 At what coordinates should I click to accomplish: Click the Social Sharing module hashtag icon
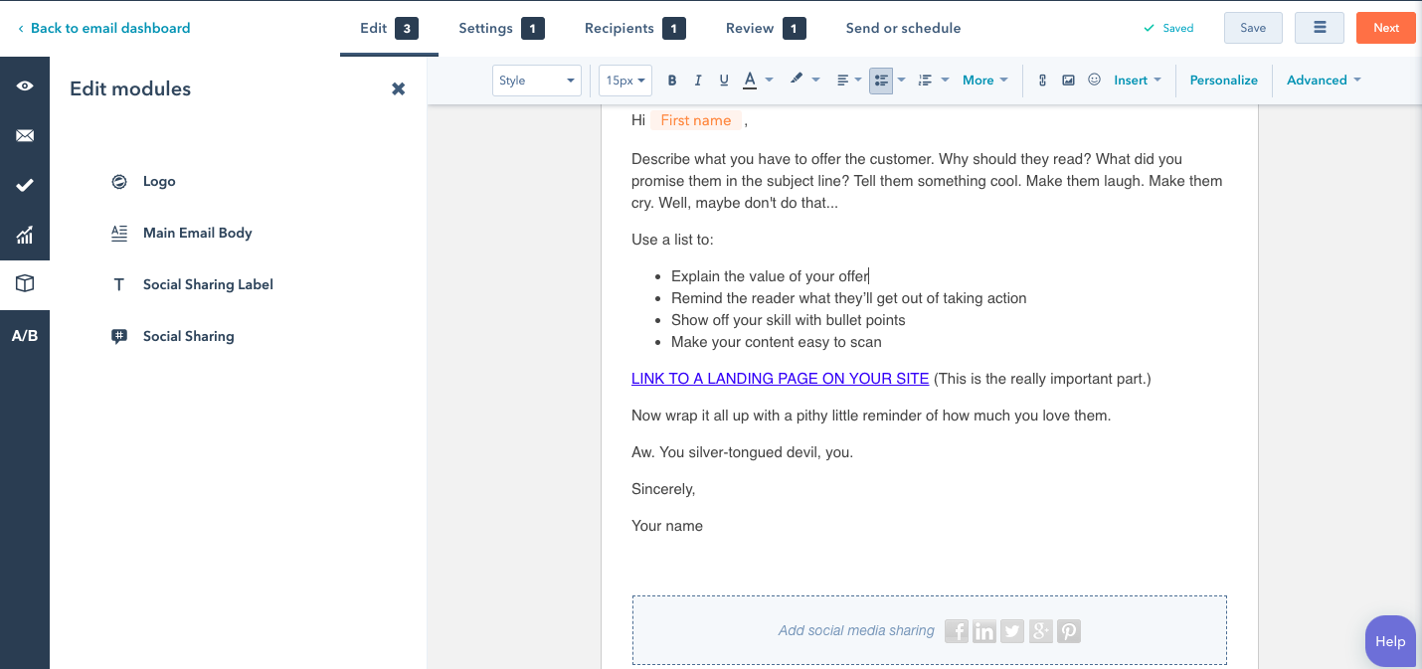tap(119, 336)
